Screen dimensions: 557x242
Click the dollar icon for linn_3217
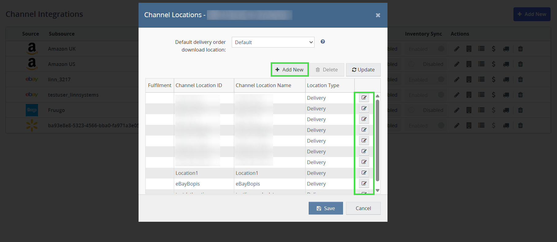pyautogui.click(x=494, y=79)
